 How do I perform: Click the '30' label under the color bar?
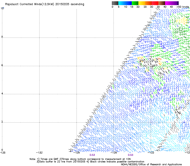click(151, 7)
